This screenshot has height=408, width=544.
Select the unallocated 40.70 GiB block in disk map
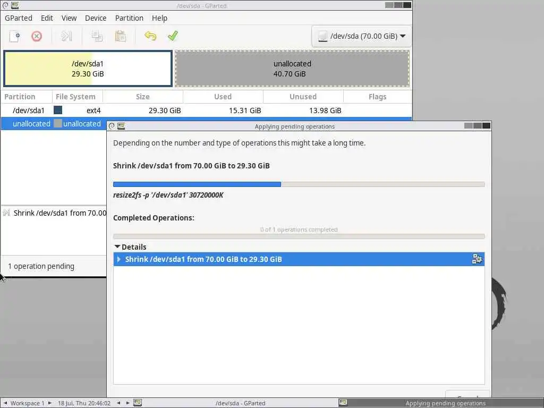coord(292,69)
